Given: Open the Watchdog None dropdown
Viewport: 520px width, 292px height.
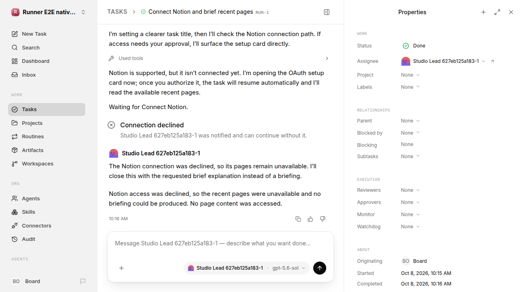Looking at the screenshot, I should click(410, 227).
